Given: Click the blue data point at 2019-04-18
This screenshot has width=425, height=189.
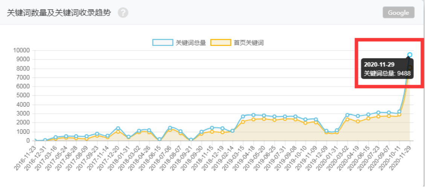Looking at the screenshot, I should pos(253,115).
